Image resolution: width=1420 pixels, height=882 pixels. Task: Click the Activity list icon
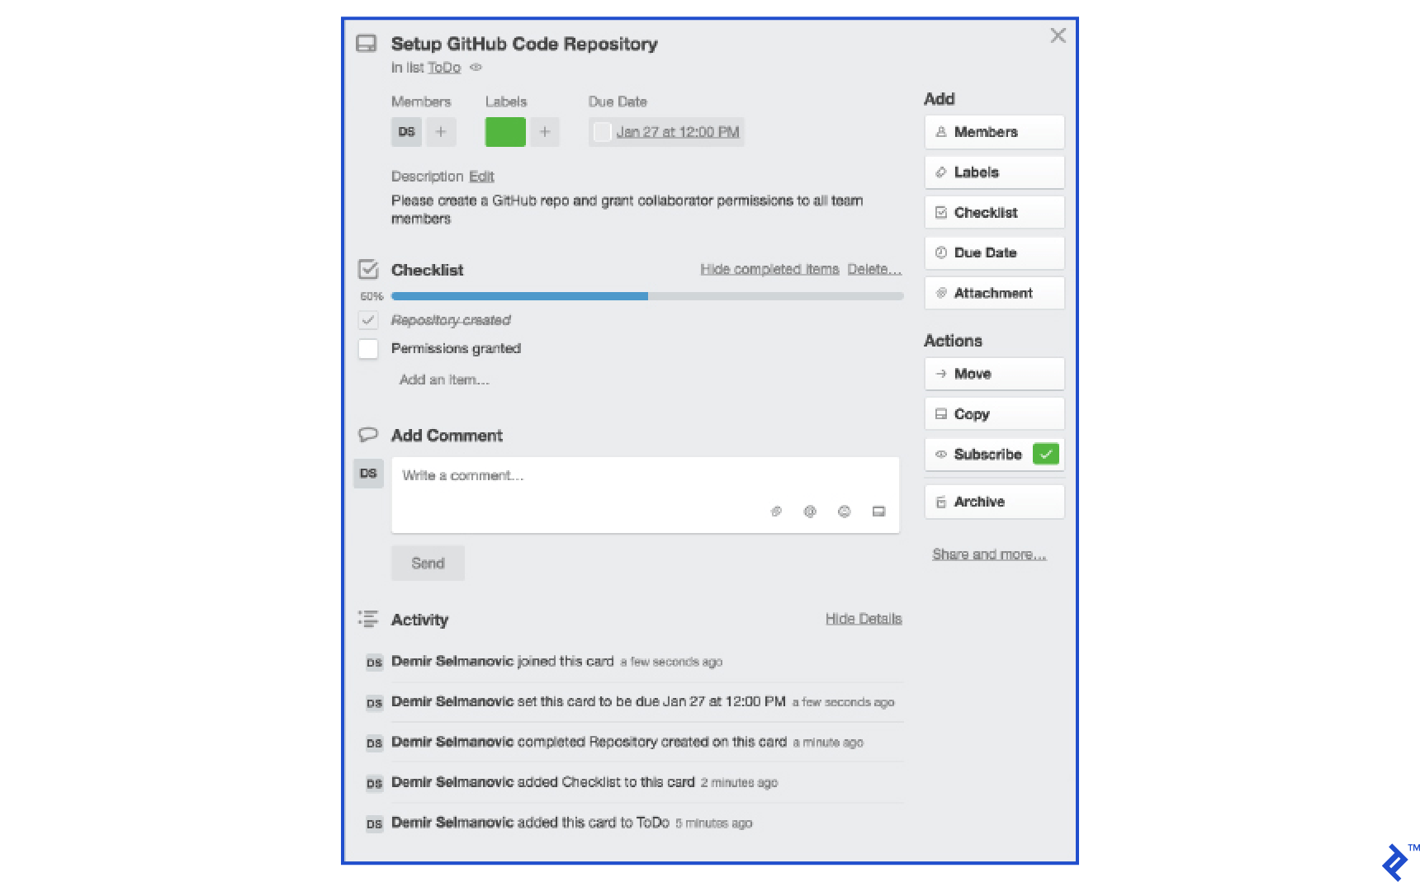coord(368,619)
